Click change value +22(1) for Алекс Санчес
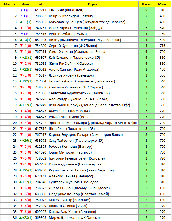The width and height of the screenshot is (172, 221). click(27, 69)
